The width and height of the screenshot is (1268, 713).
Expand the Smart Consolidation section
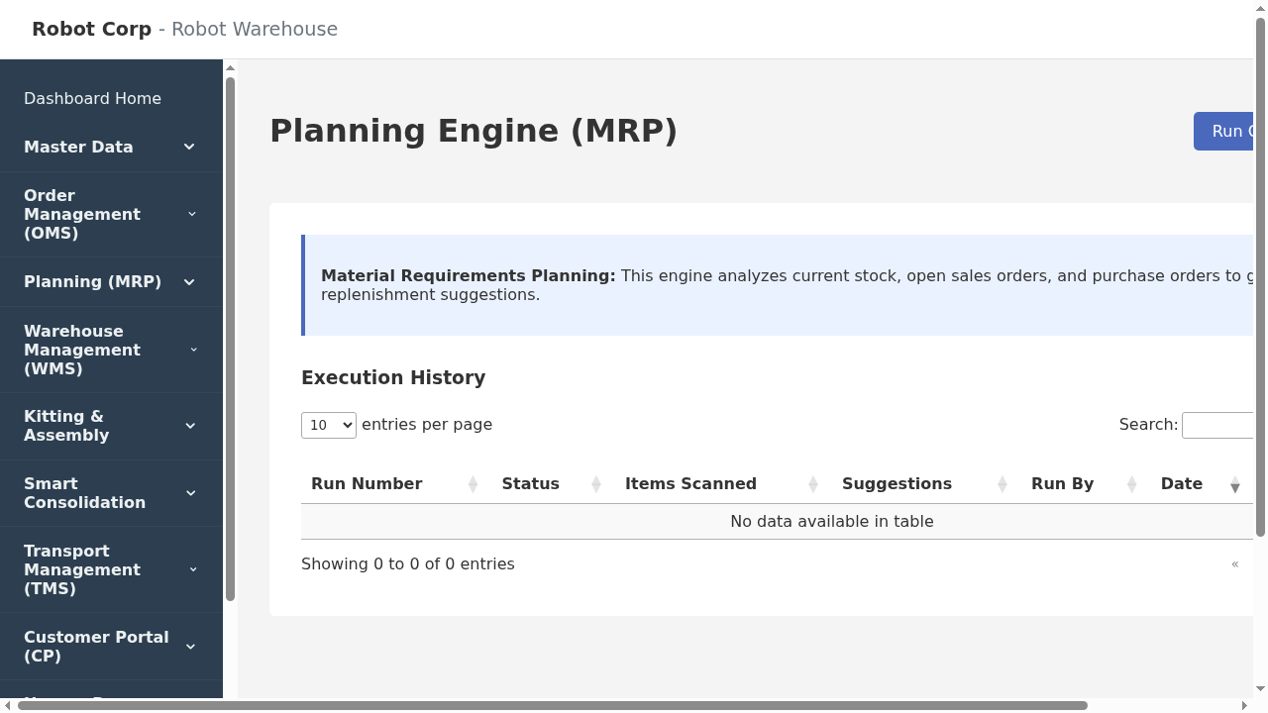(111, 492)
